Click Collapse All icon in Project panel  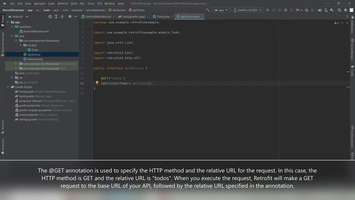(x=62, y=17)
